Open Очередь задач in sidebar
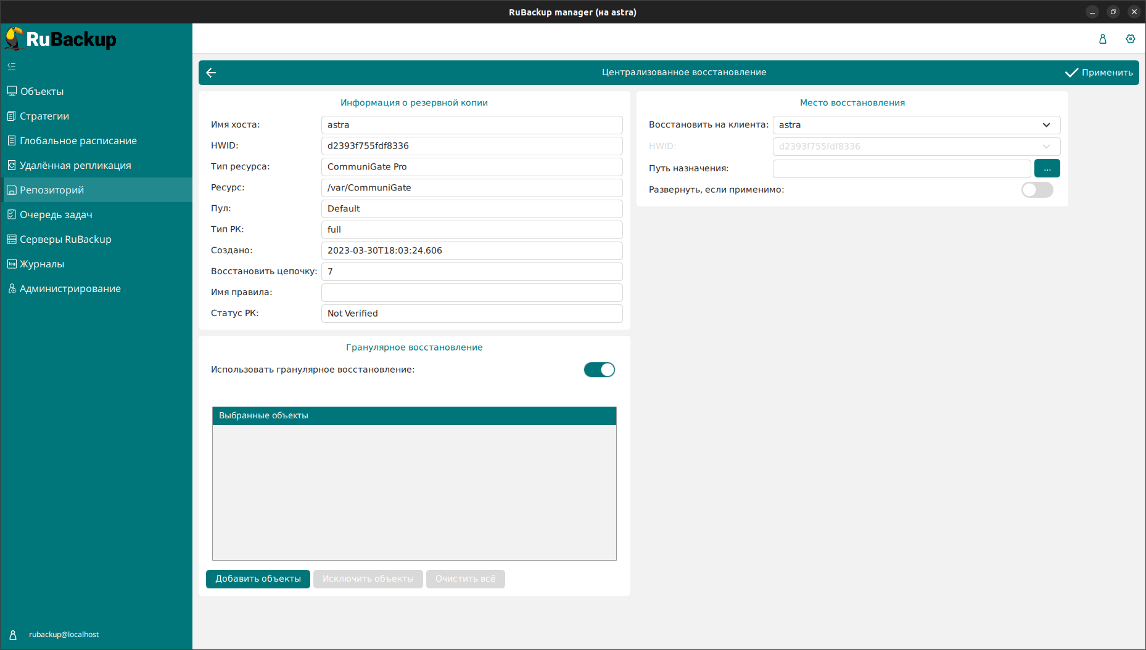1146x650 pixels. tap(56, 214)
